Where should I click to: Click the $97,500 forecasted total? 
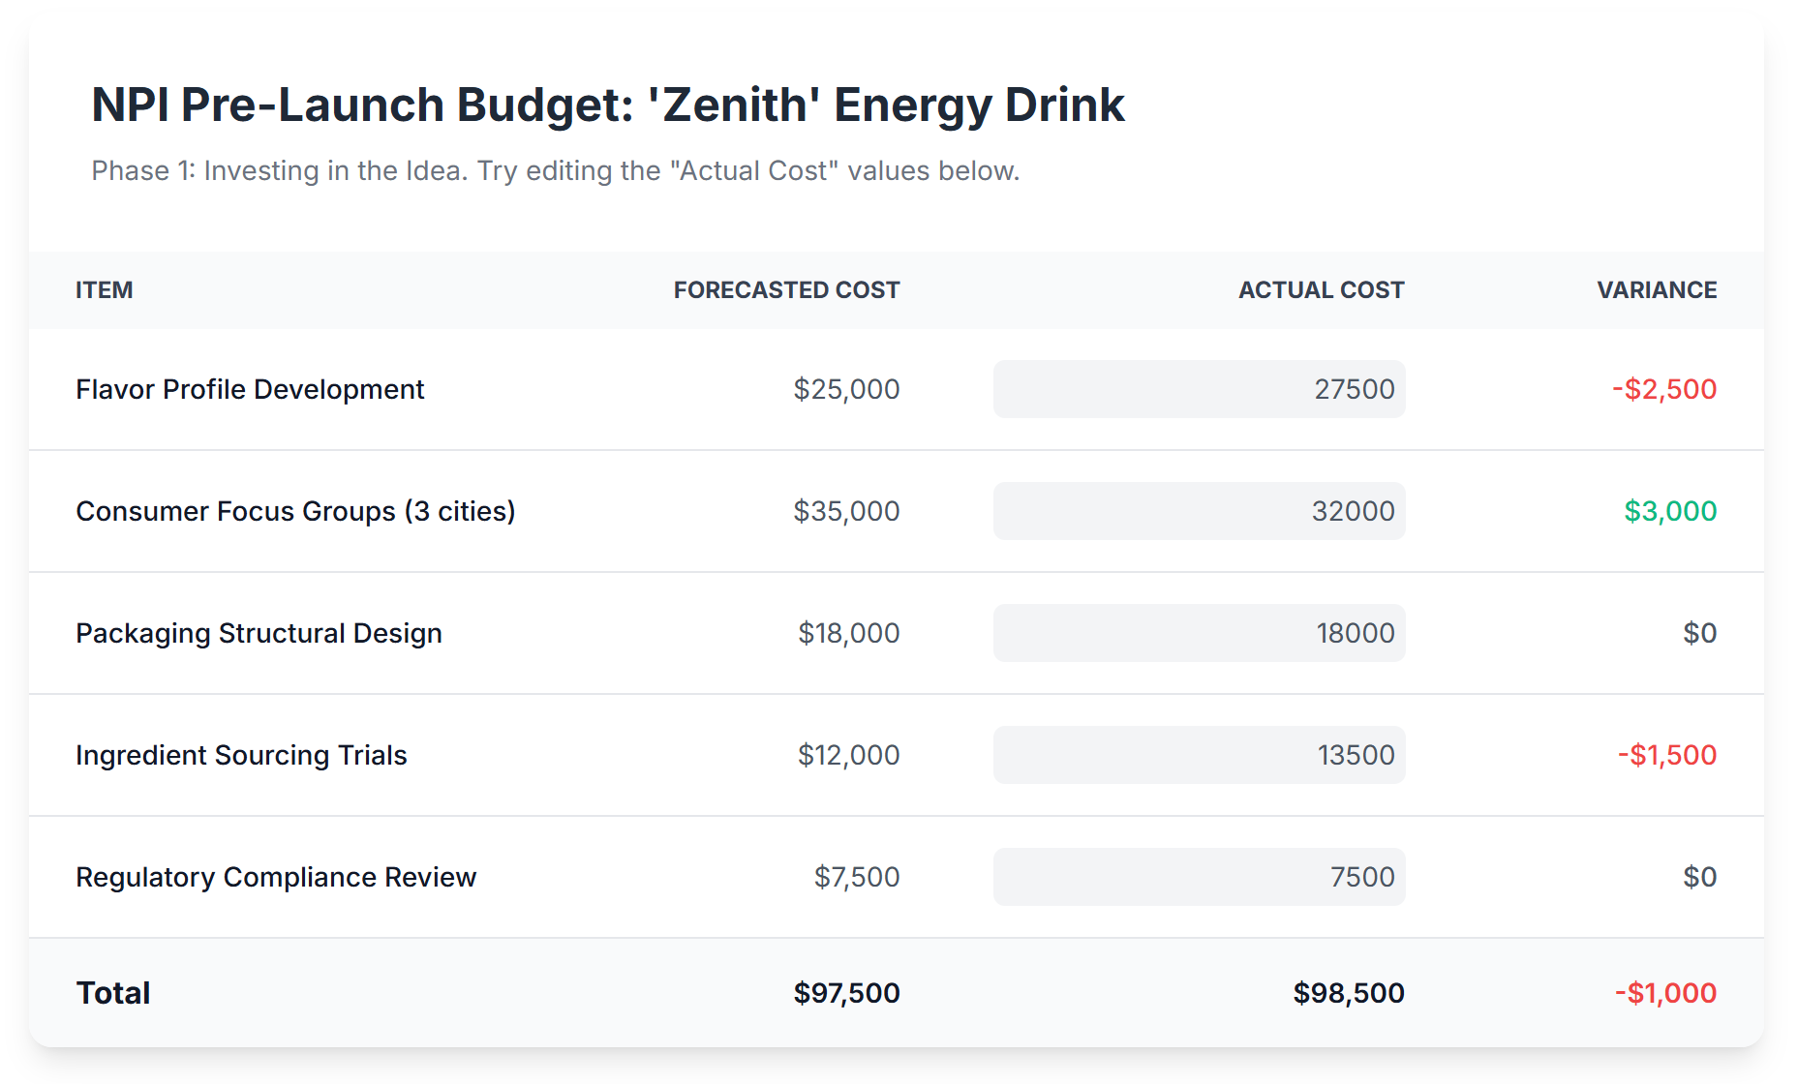coord(846,993)
